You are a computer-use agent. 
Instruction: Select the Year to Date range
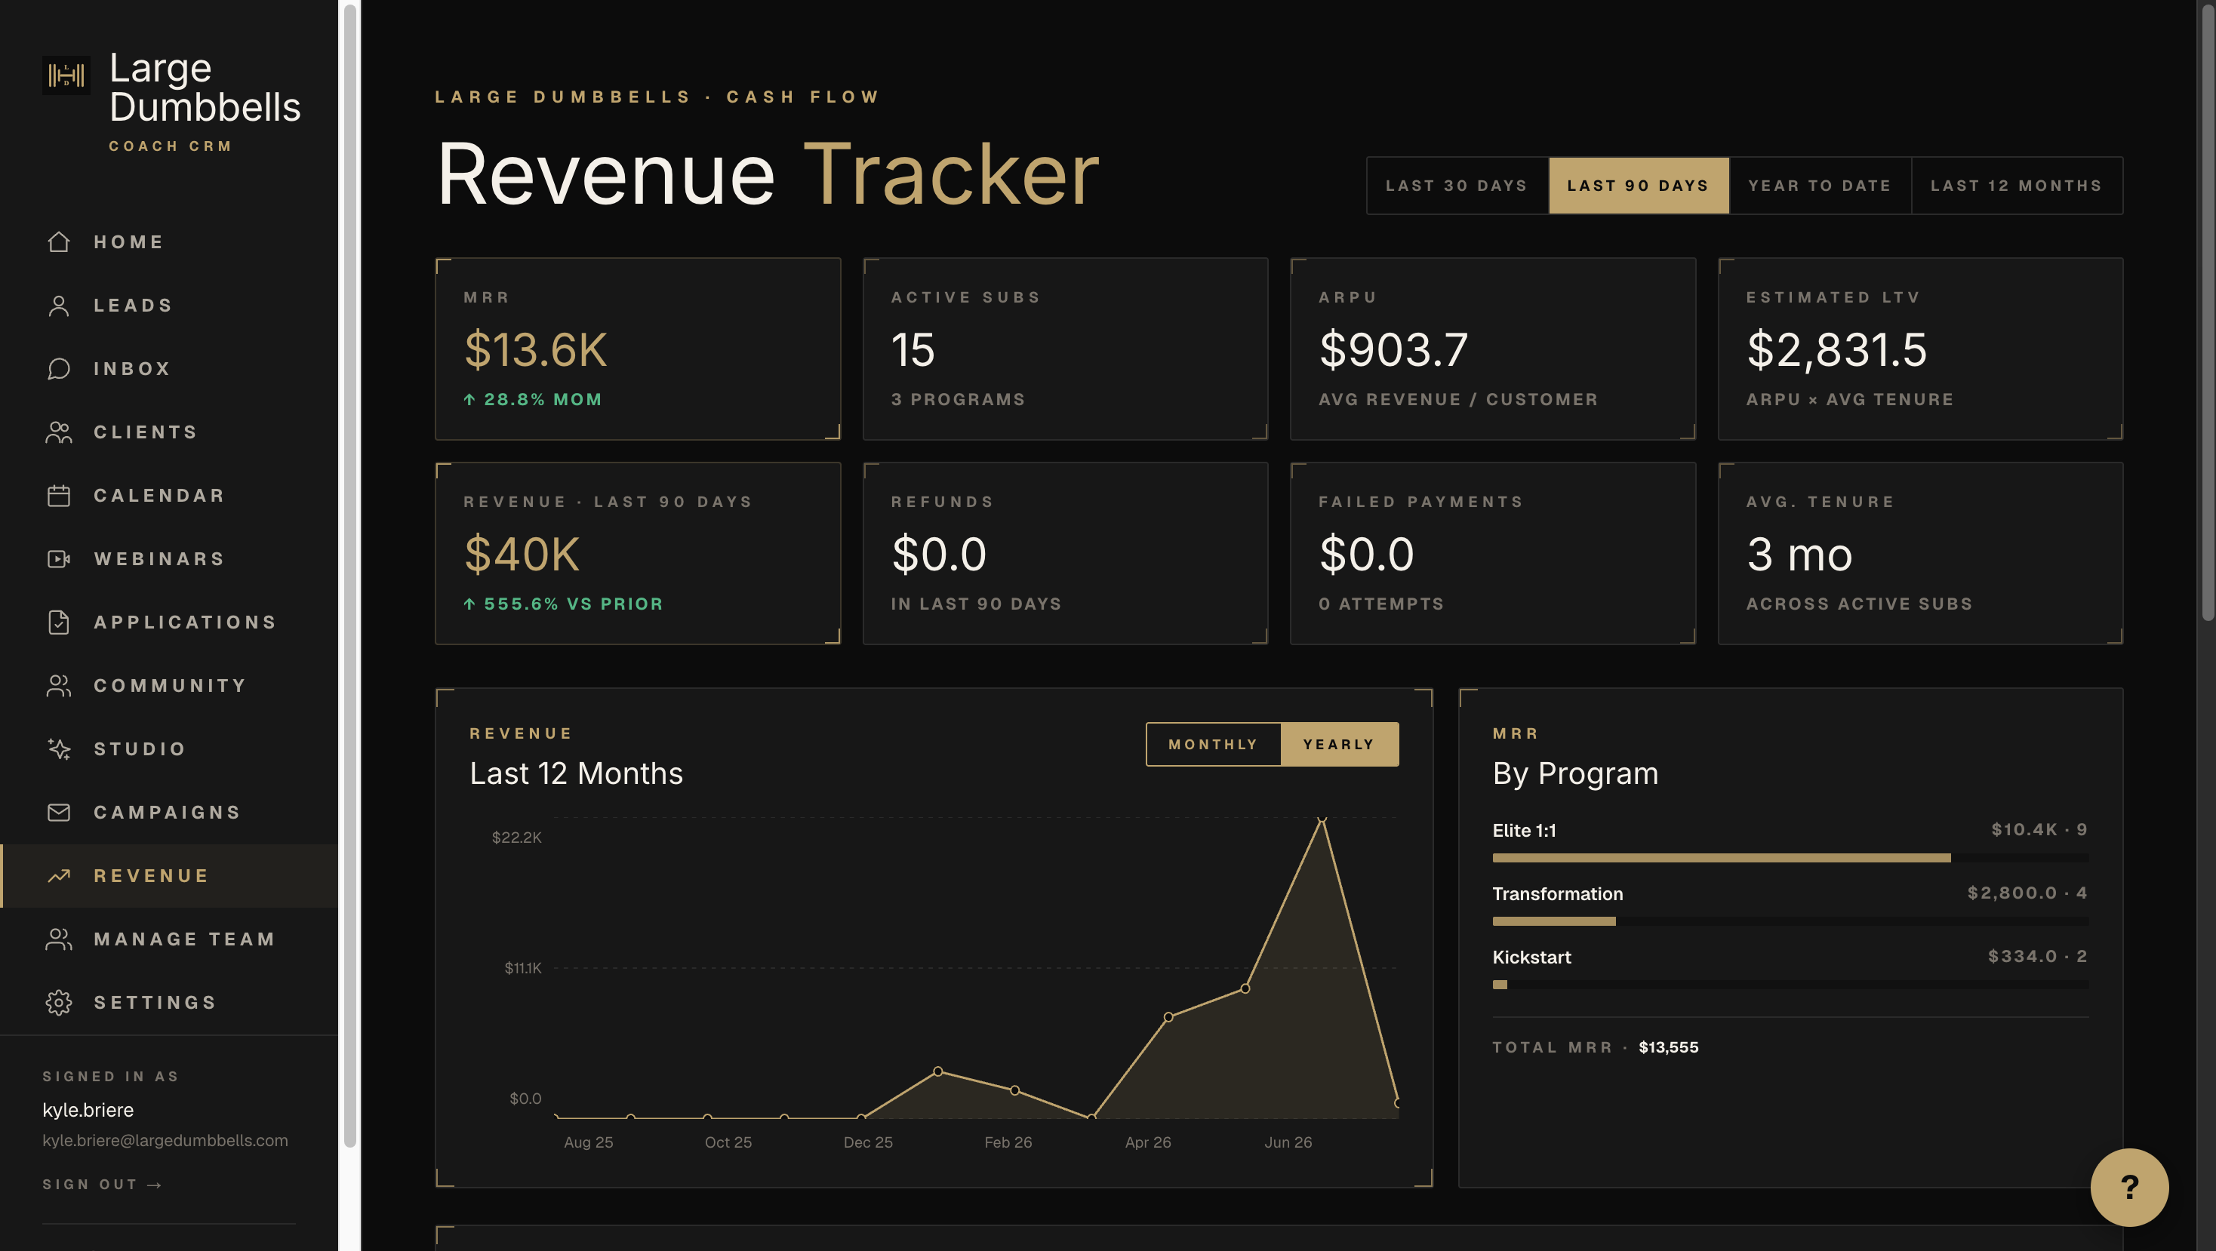1820,186
